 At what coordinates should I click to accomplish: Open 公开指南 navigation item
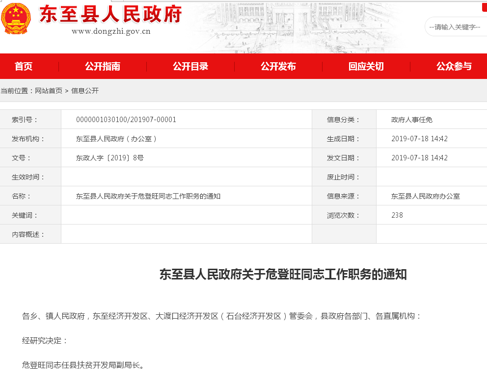tap(103, 66)
